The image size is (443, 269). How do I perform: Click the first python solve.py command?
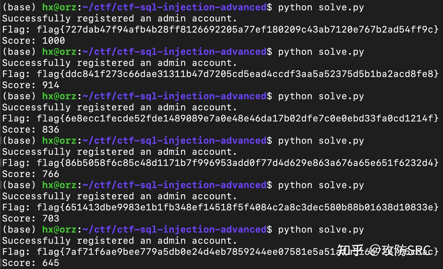tap(321, 7)
